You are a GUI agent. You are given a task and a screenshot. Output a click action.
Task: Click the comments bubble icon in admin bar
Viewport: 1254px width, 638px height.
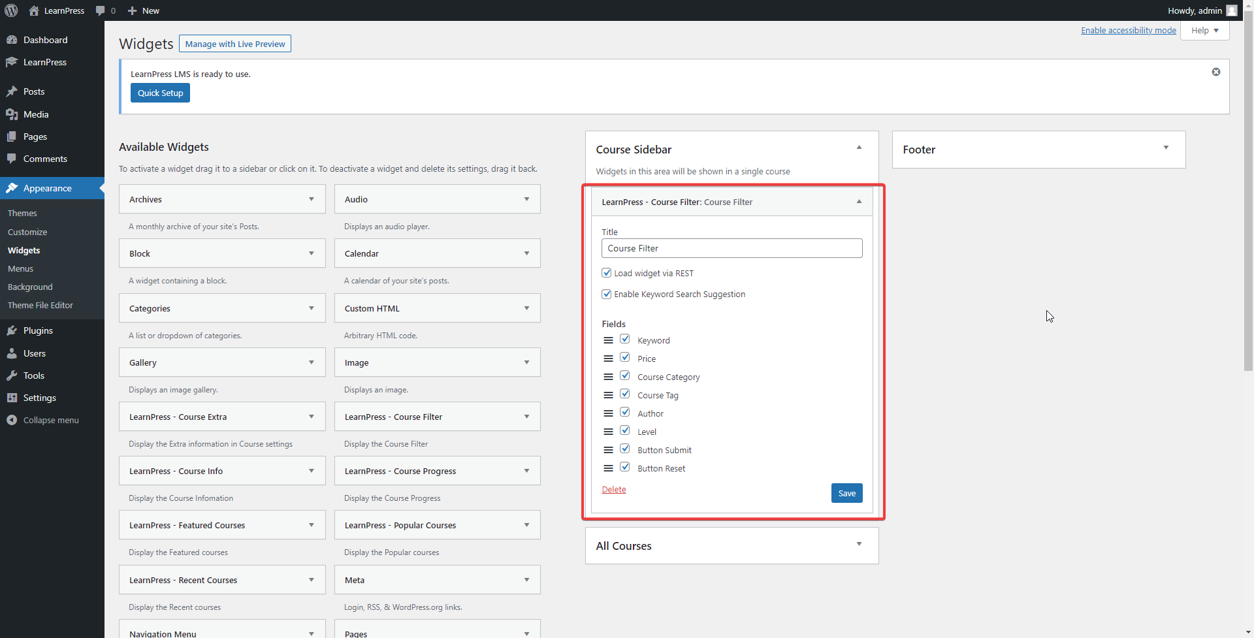(100, 10)
